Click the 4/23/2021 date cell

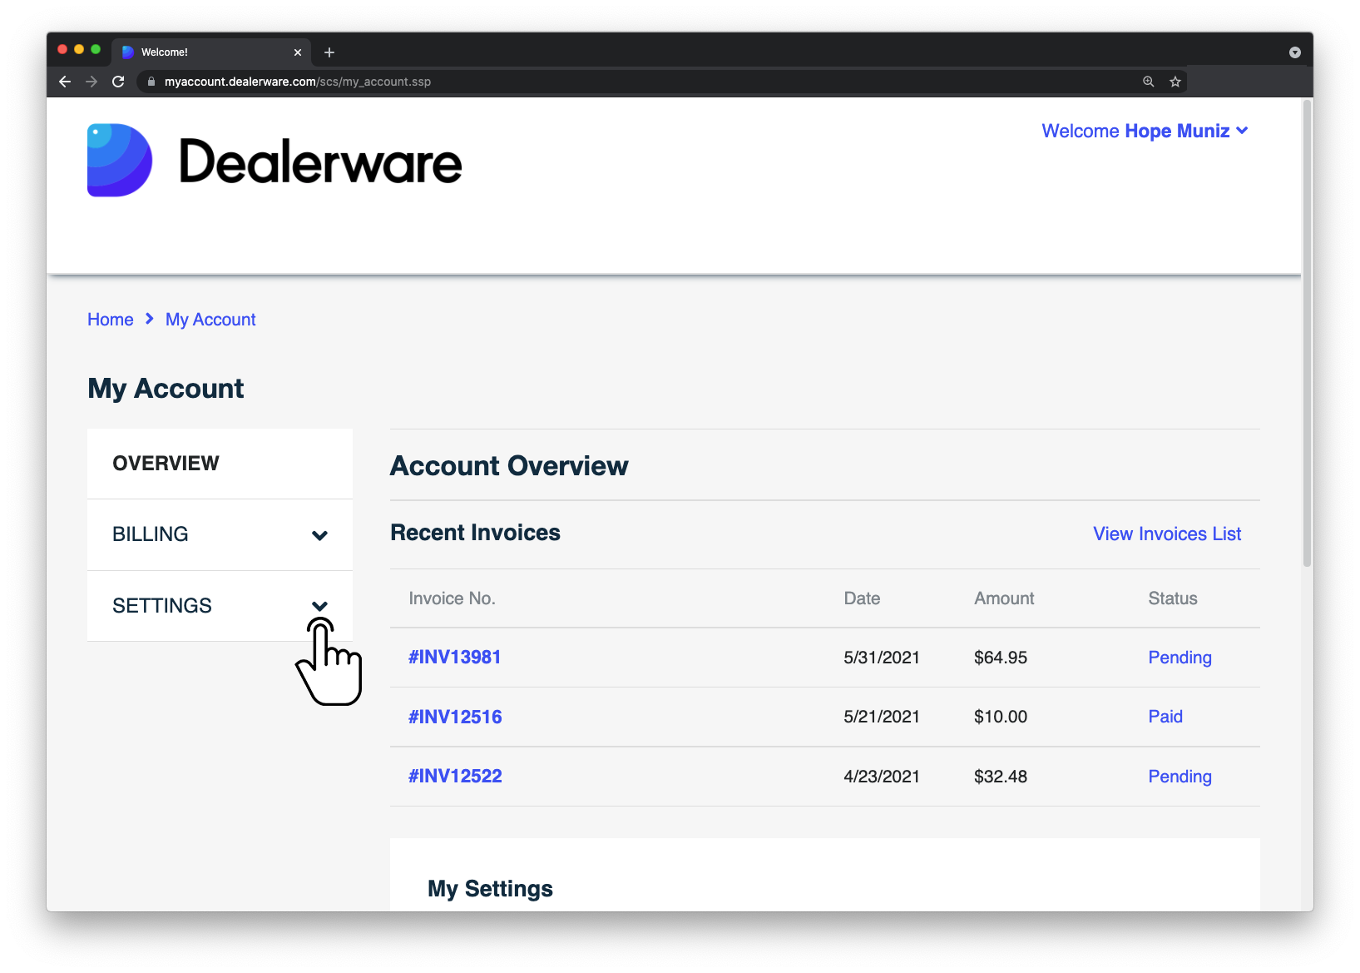click(x=882, y=777)
